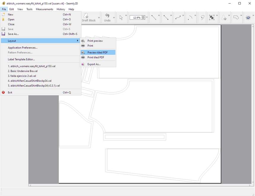The width and height of the screenshot is (255, 196).
Task: Click the group operations tool icon
Action: [212, 17]
